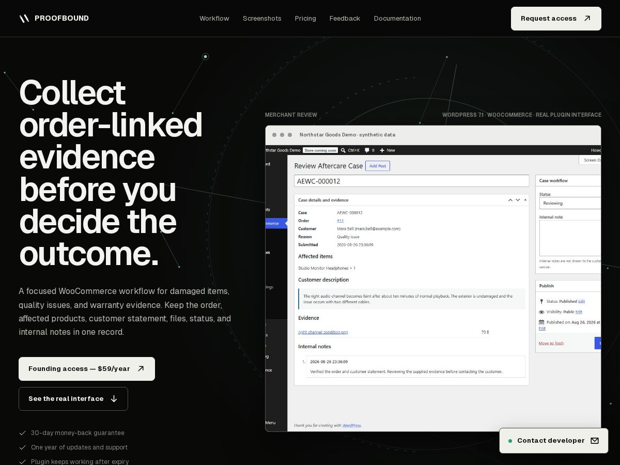620x465 pixels.
Task: Open the Screen Options tab
Action: point(590,160)
